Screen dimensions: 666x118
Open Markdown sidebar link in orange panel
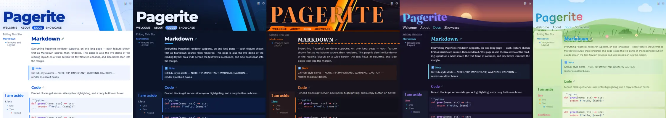(276, 39)
